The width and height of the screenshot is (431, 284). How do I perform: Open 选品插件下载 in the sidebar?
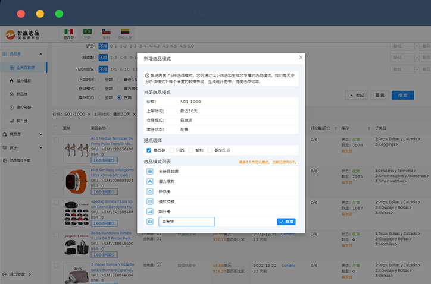tap(24, 160)
